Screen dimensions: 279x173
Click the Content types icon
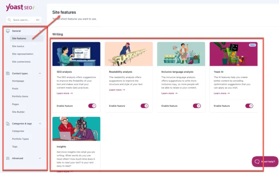pyautogui.click(x=8, y=73)
